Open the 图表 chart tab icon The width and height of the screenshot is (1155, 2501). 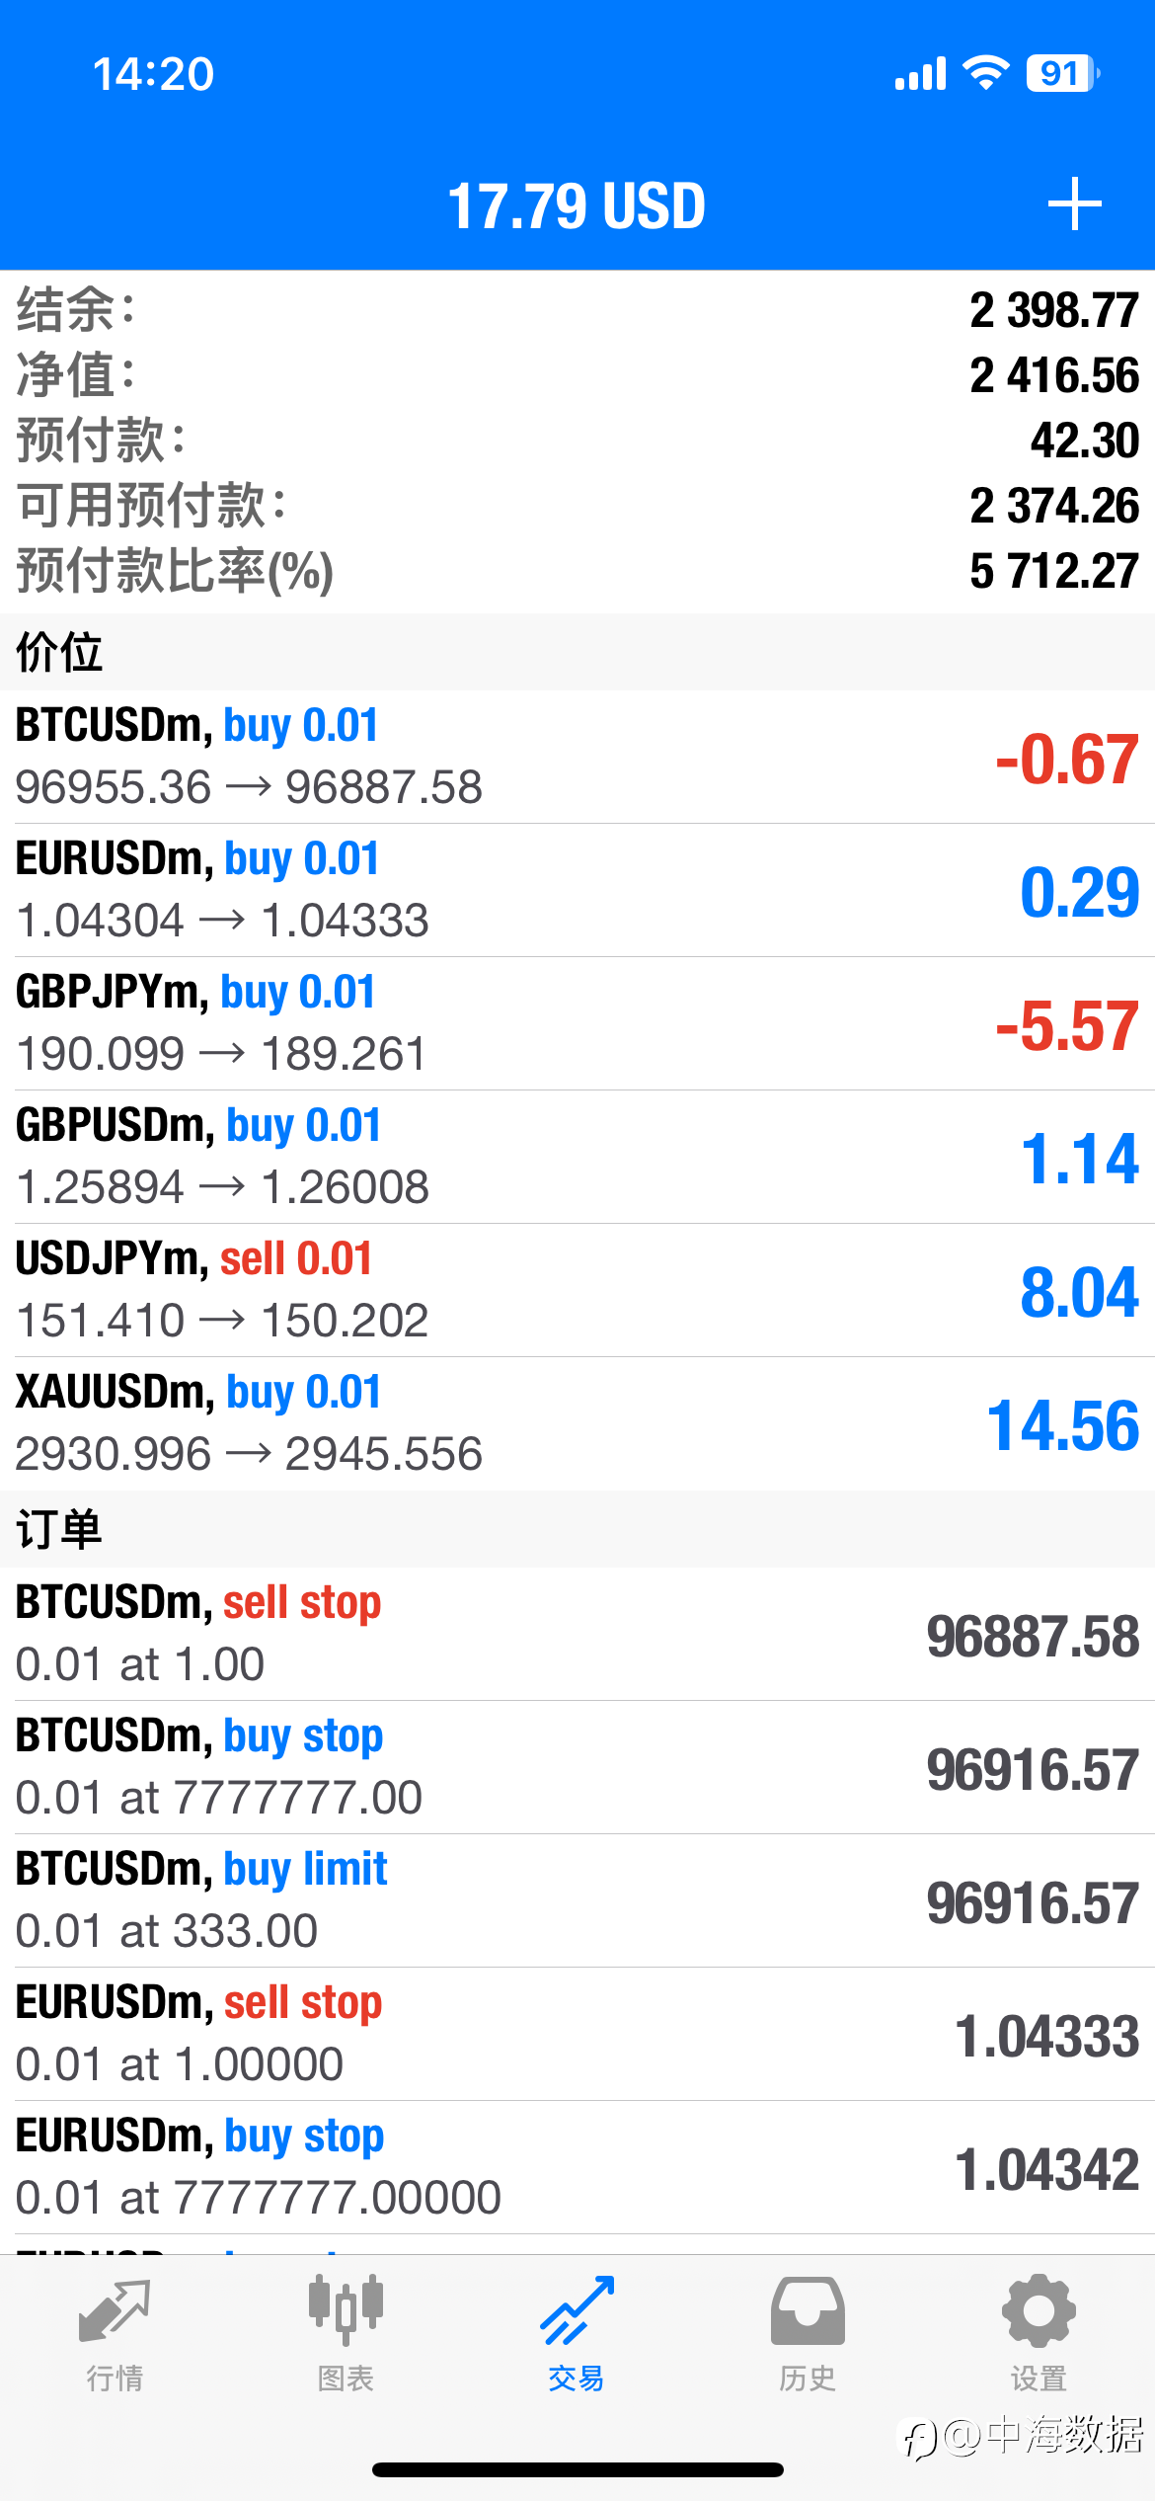pos(346,2309)
